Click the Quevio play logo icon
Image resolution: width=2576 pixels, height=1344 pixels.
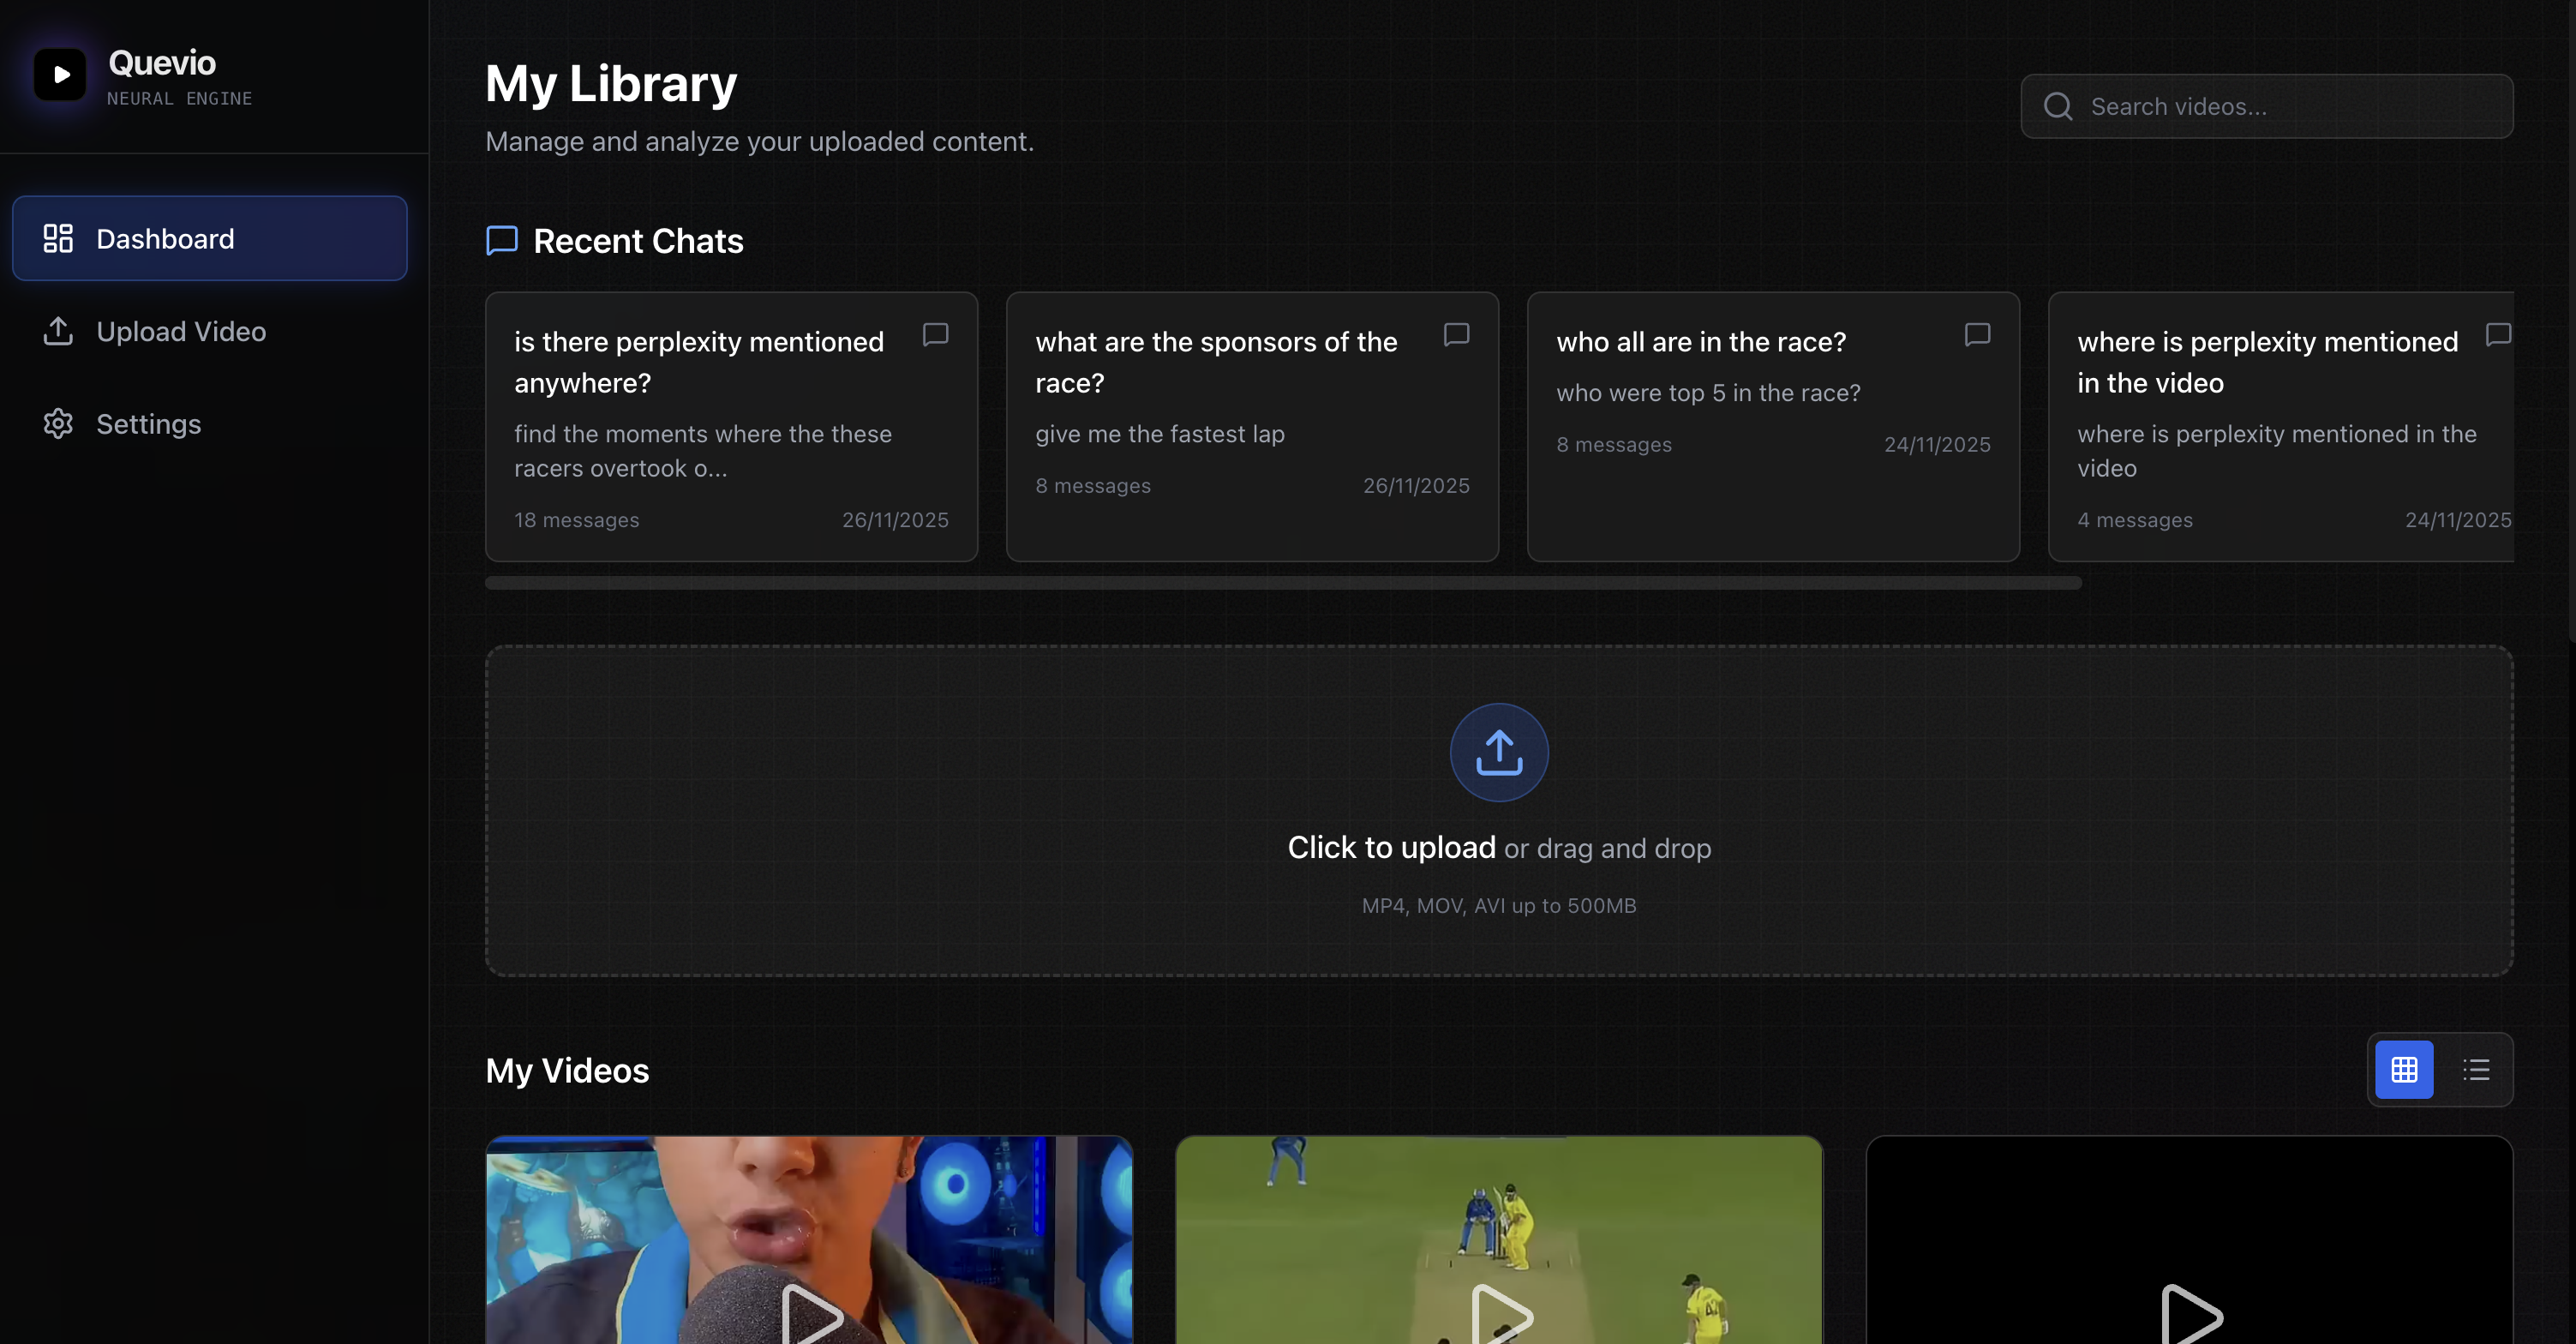pos(60,75)
